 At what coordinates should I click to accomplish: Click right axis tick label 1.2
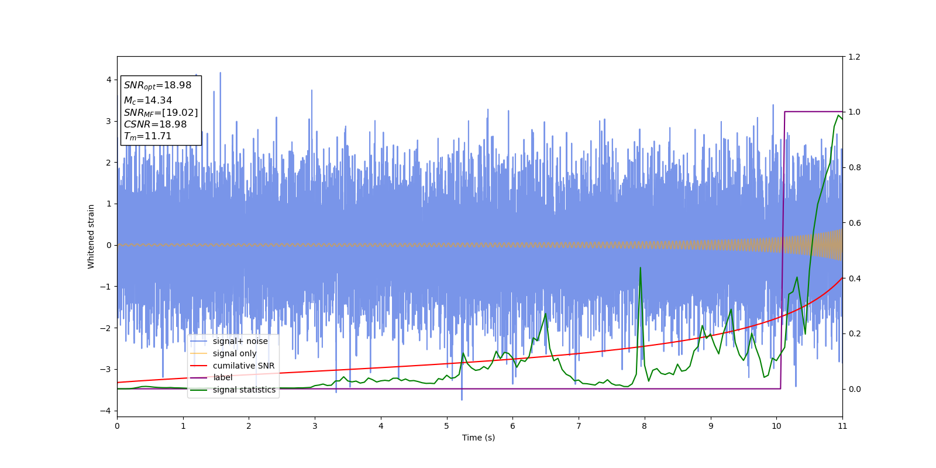pos(854,57)
